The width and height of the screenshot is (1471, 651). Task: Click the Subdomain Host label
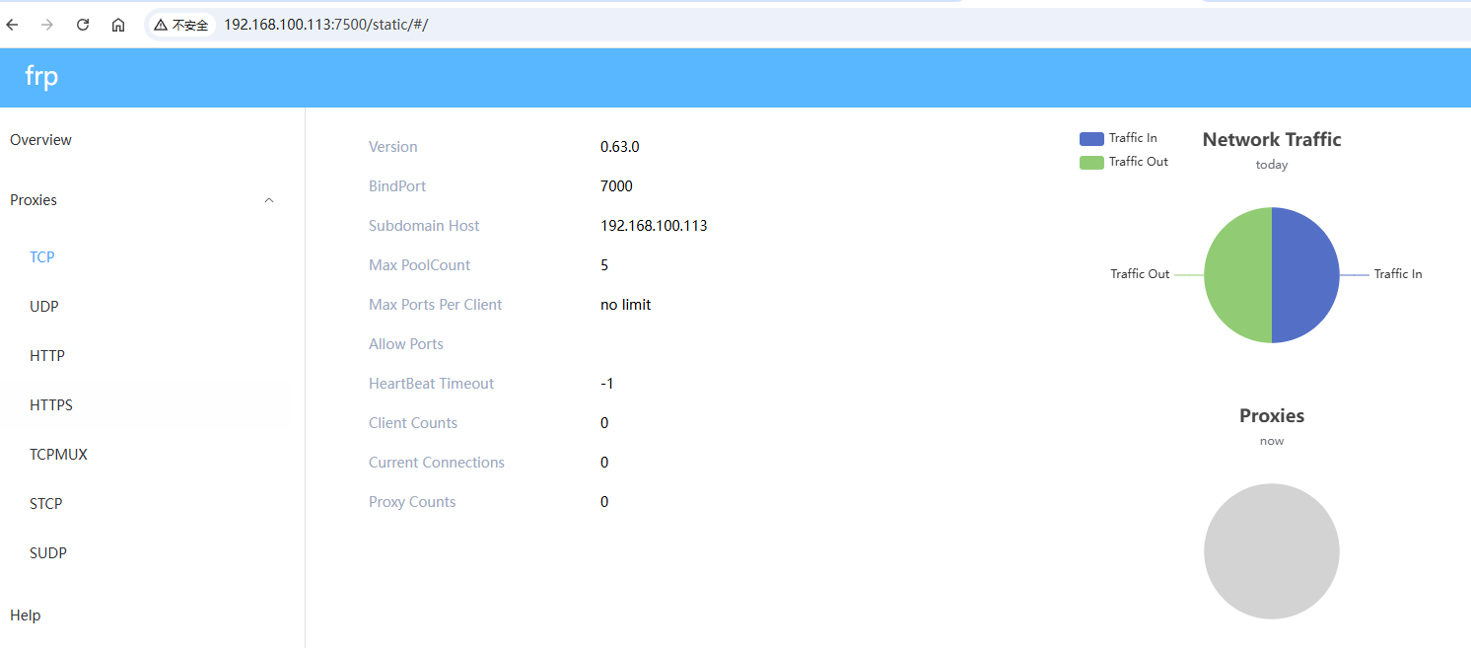point(424,226)
